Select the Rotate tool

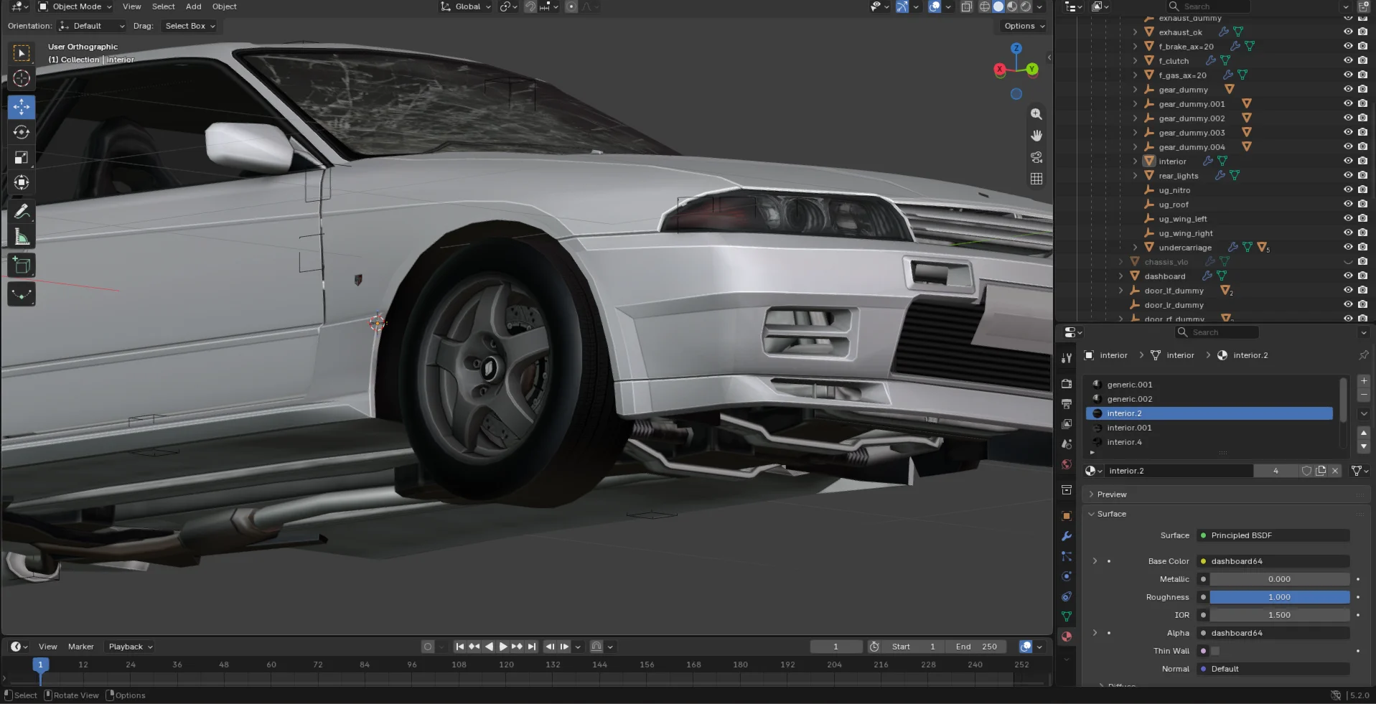click(x=22, y=132)
